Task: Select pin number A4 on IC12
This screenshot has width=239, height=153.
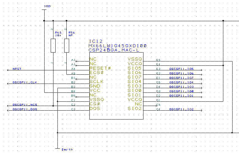Action: (x=73, y=69)
